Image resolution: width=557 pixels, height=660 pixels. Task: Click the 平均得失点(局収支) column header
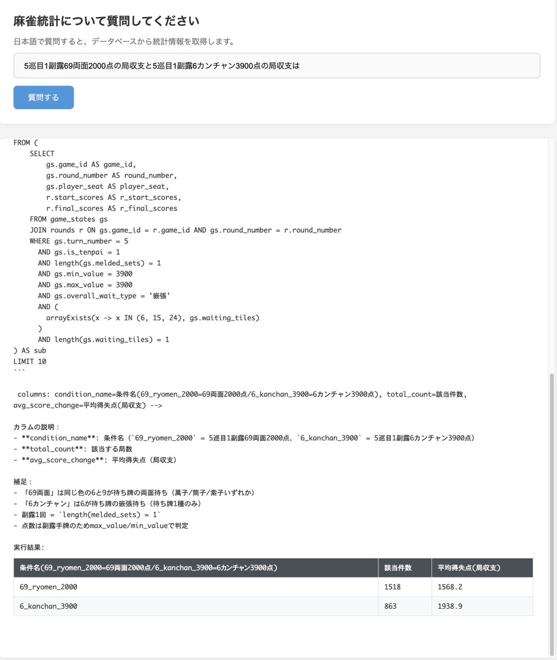point(482,568)
